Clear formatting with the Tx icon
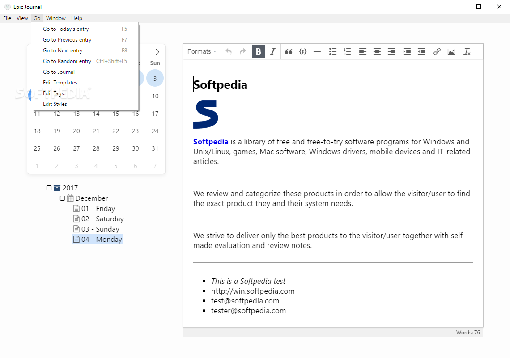This screenshot has width=510, height=358. [x=467, y=51]
